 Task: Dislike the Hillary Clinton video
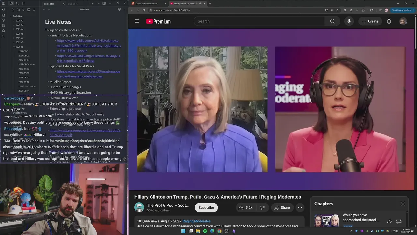[x=262, y=208]
